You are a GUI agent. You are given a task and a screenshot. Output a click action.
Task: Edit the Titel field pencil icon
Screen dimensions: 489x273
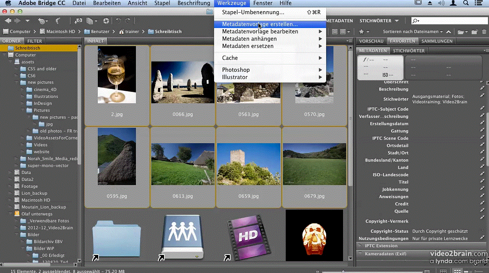482,182
